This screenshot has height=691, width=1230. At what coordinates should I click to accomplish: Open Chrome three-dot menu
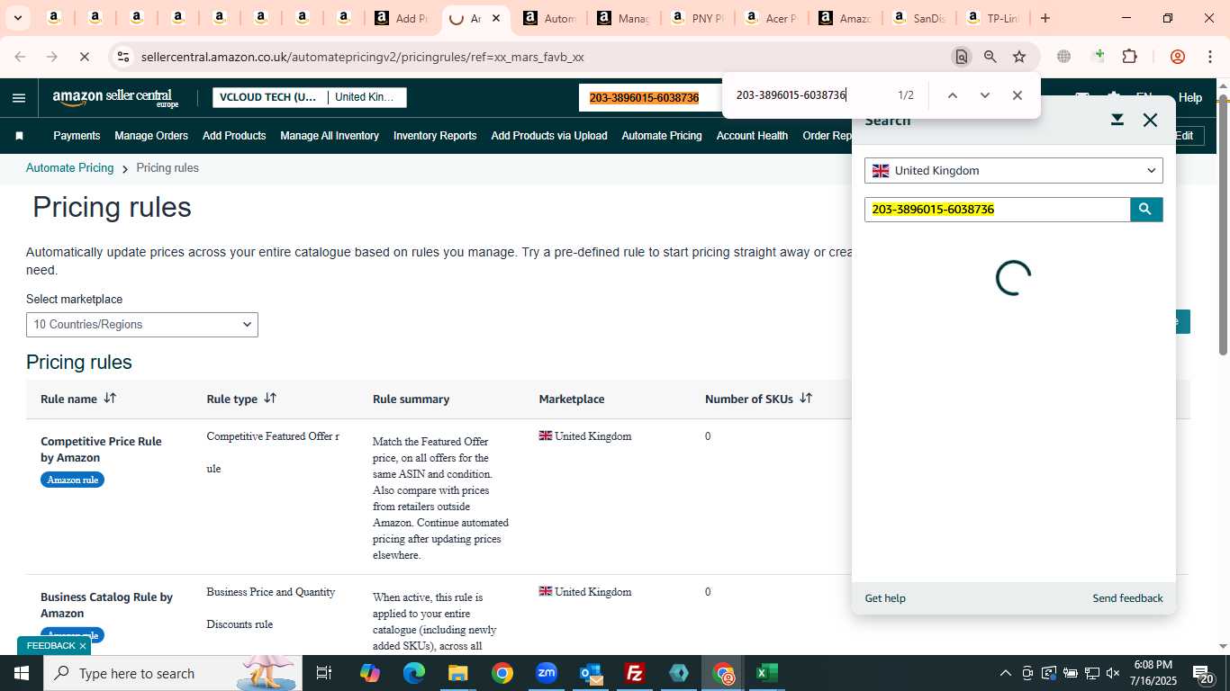pyautogui.click(x=1209, y=57)
